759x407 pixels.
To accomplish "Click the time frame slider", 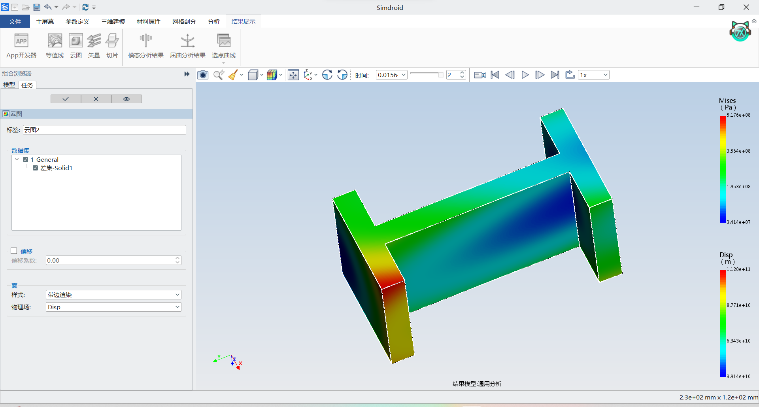I will 427,74.
